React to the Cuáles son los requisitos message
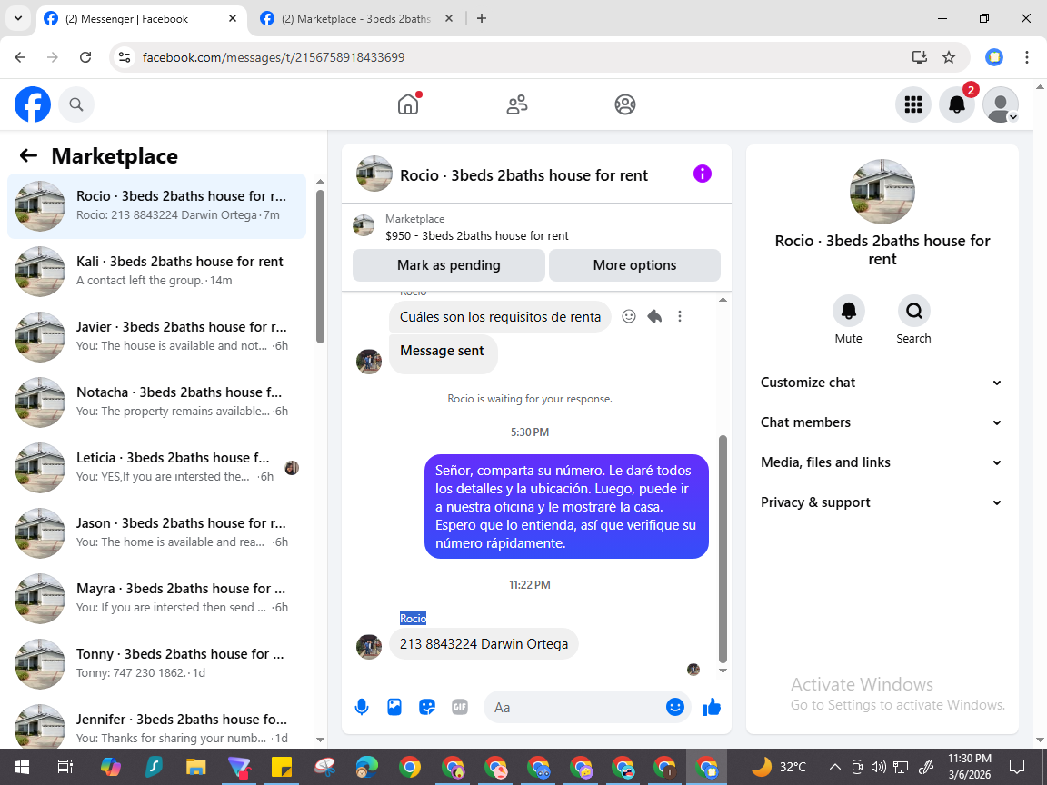This screenshot has width=1047, height=785. 629,316
